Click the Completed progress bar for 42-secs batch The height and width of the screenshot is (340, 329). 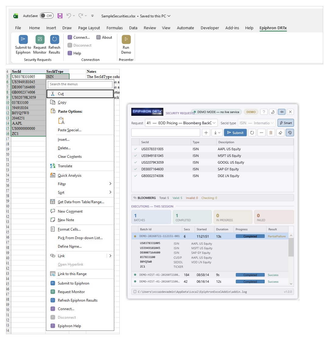[x=250, y=282]
